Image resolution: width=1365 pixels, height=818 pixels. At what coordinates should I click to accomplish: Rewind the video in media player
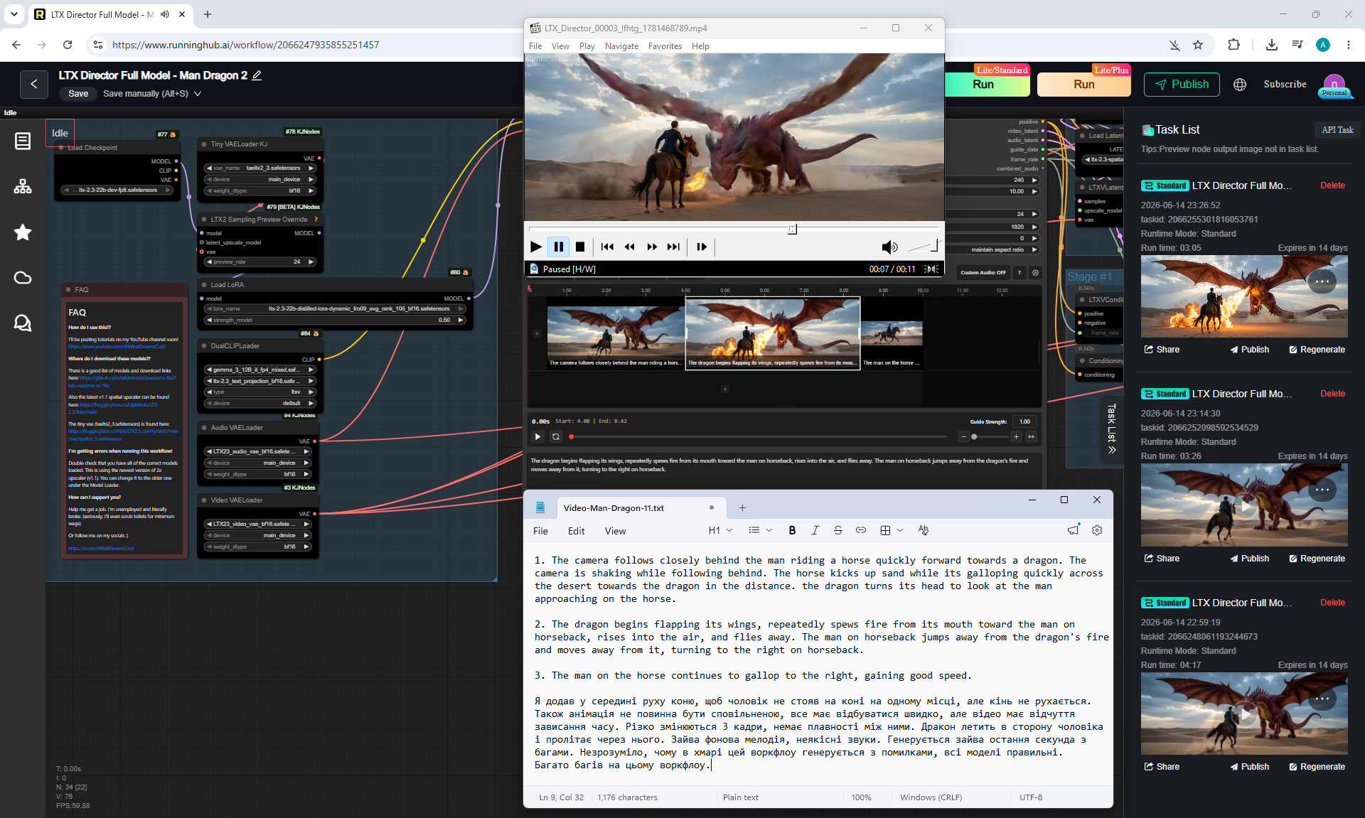pos(629,247)
